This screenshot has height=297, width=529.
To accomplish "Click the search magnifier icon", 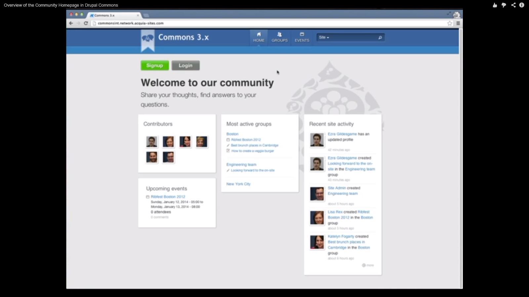I will pos(381,37).
